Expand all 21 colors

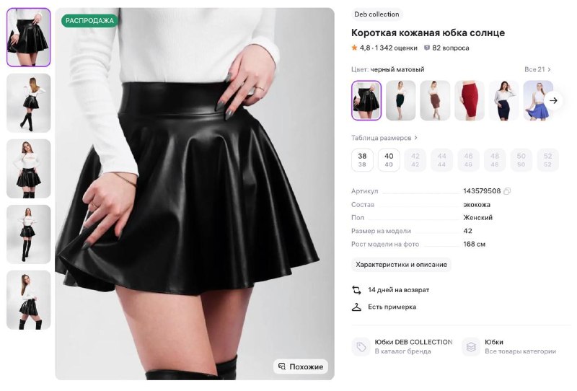click(x=537, y=70)
